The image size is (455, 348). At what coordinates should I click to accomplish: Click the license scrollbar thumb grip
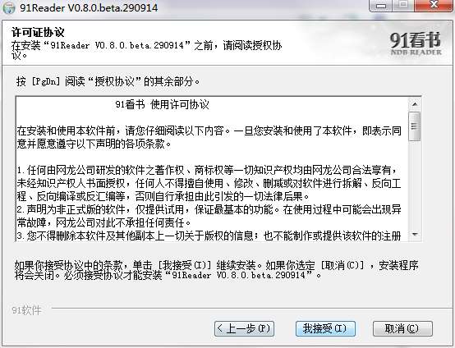415,126
